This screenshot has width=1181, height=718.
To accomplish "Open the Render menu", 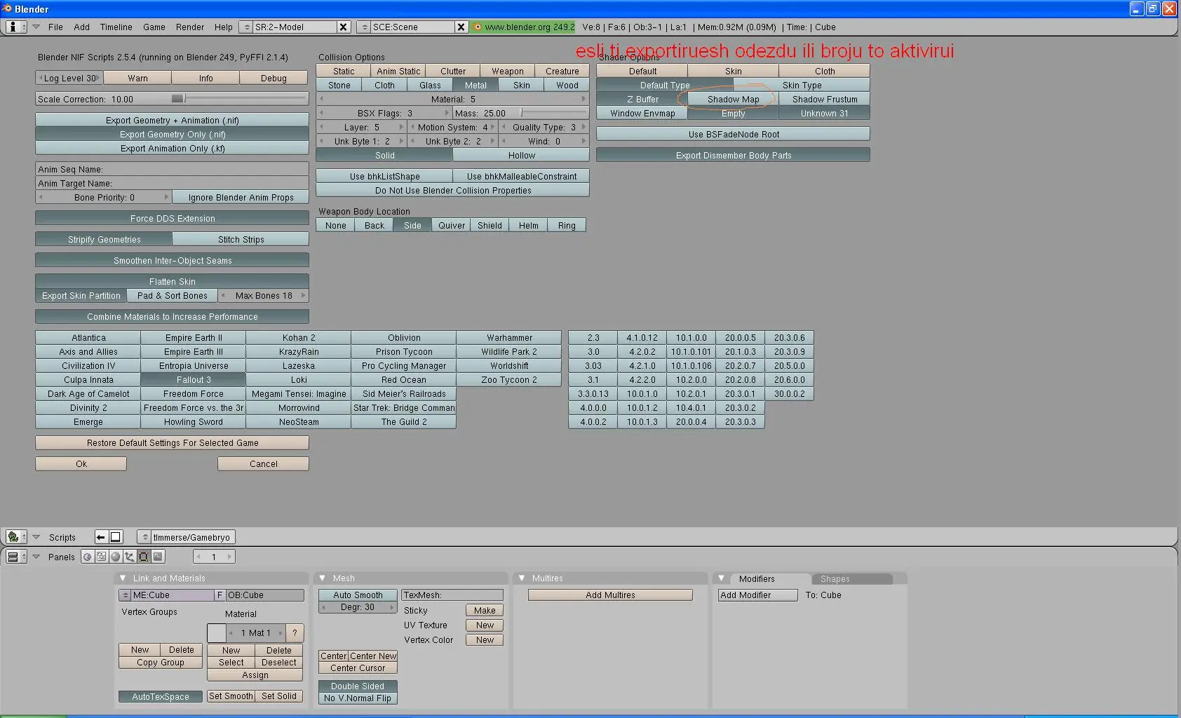I will [189, 27].
